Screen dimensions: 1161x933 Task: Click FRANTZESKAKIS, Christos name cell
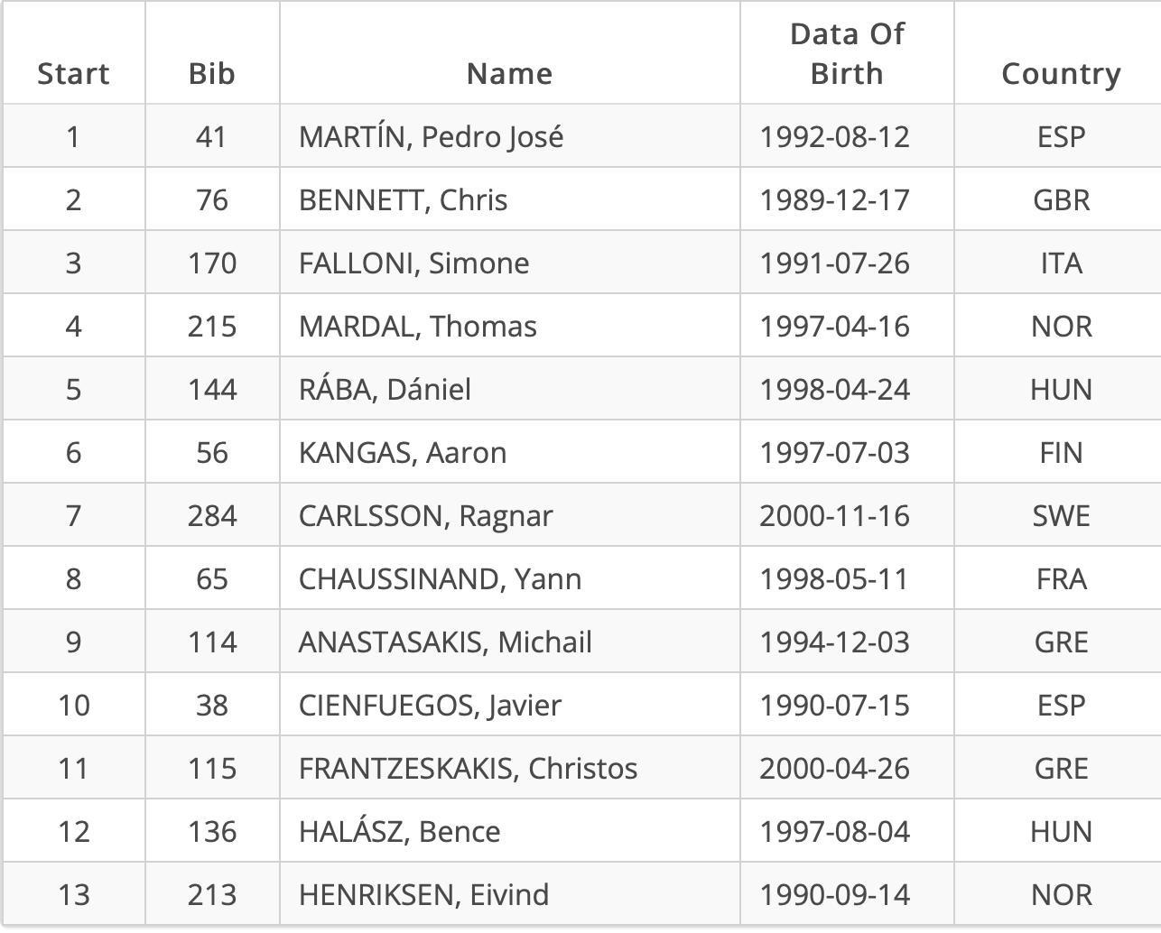point(468,768)
